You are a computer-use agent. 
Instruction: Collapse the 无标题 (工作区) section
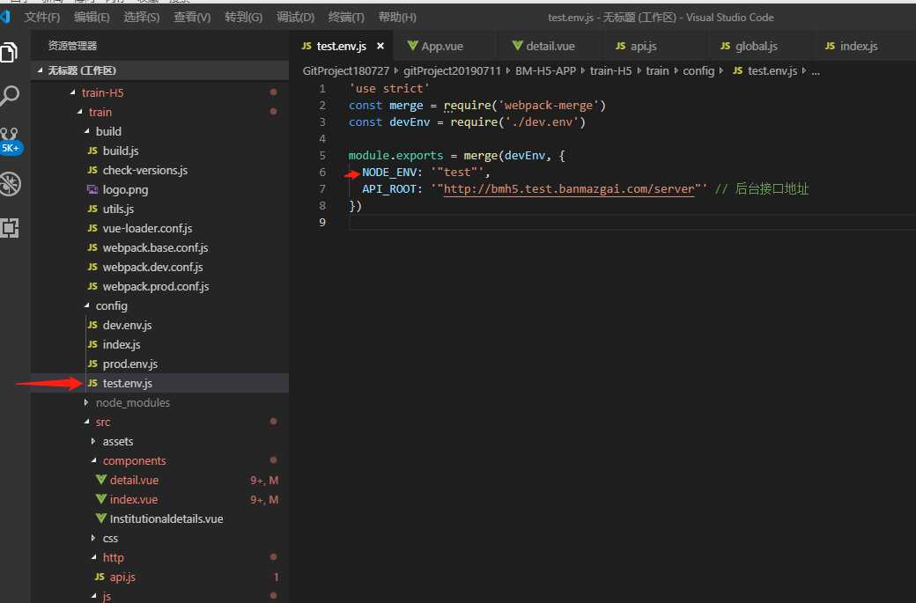(x=159, y=70)
